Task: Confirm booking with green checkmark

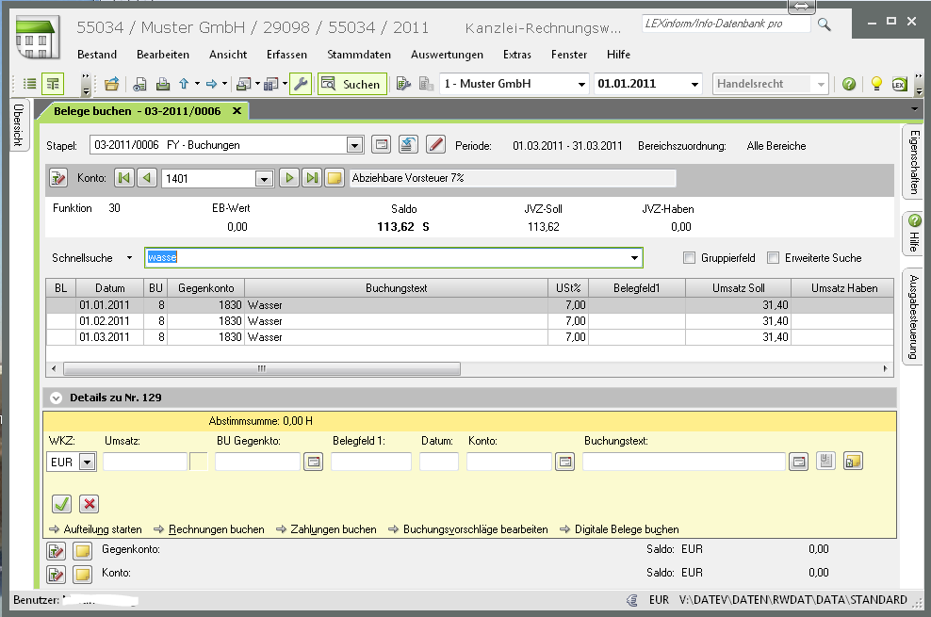Action: [62, 504]
